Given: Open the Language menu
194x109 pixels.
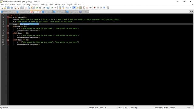Looking at the screenshot, I should [x=36, y=5].
